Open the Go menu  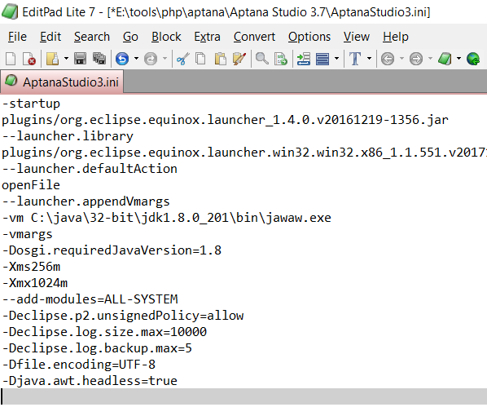click(130, 37)
